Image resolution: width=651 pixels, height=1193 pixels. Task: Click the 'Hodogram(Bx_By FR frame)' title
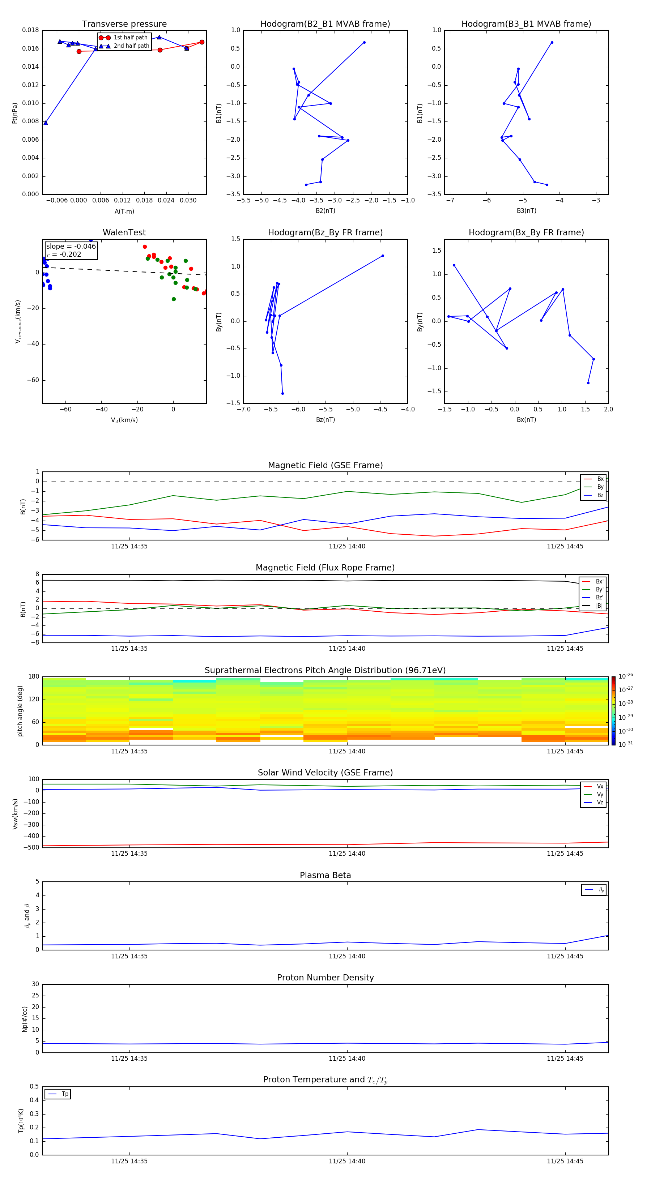tap(526, 232)
